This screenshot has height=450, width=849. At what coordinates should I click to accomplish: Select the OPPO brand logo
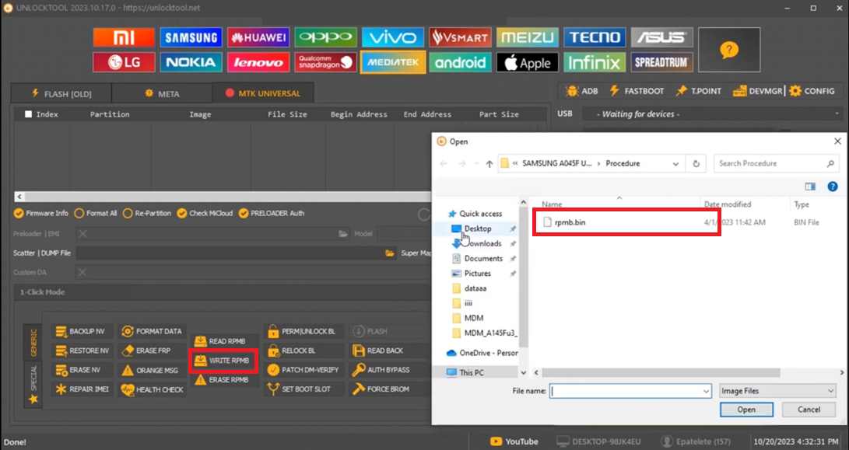[x=325, y=37]
